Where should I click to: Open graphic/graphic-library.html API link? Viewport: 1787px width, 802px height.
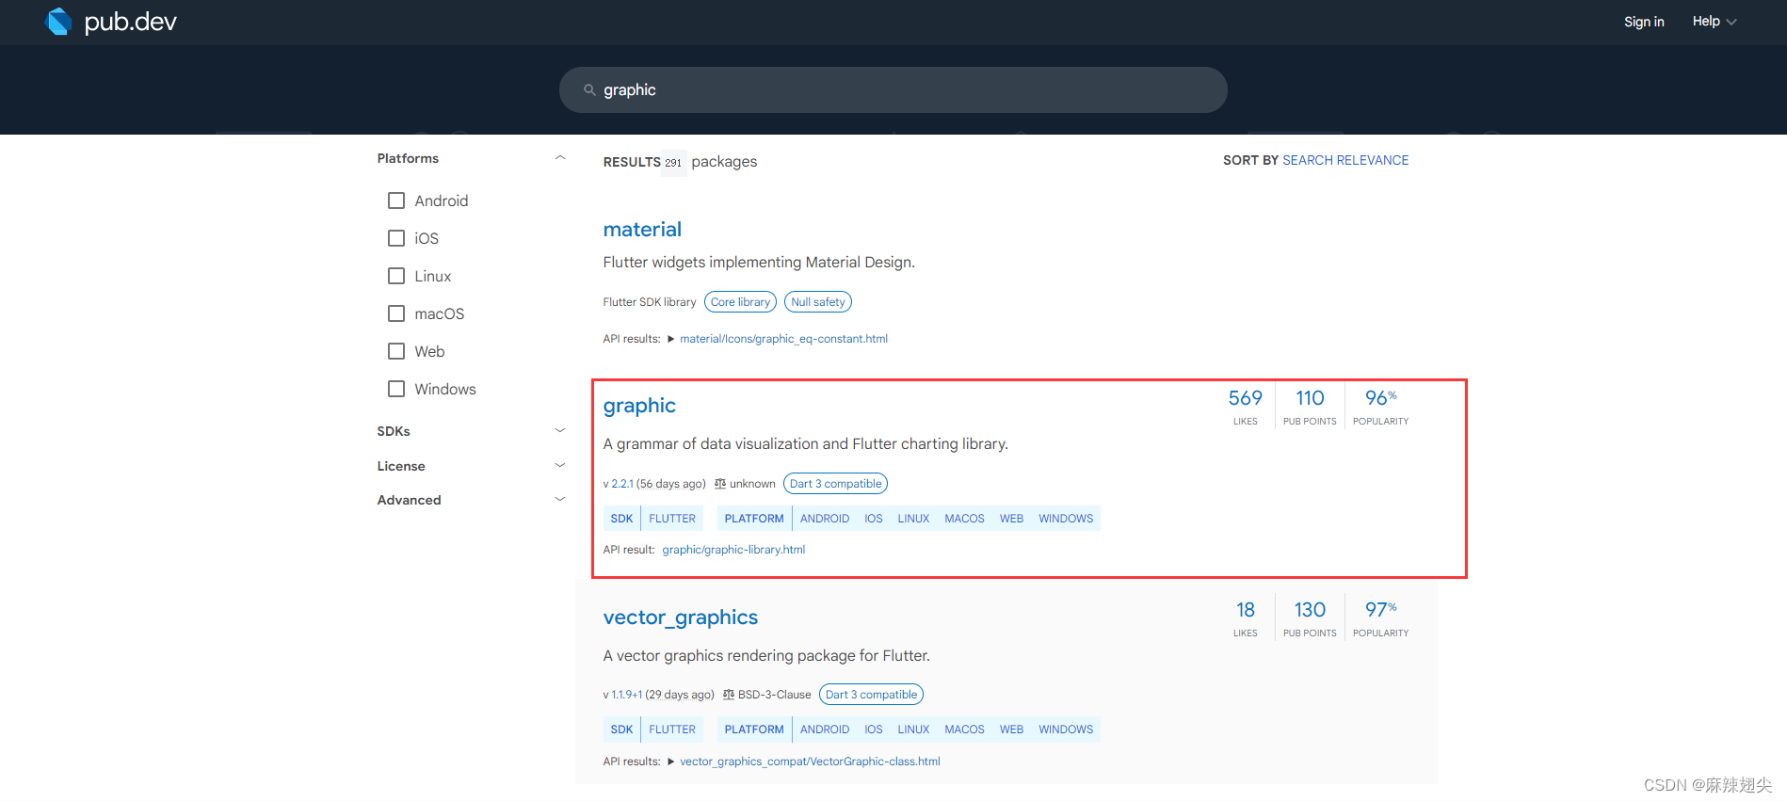pos(733,550)
